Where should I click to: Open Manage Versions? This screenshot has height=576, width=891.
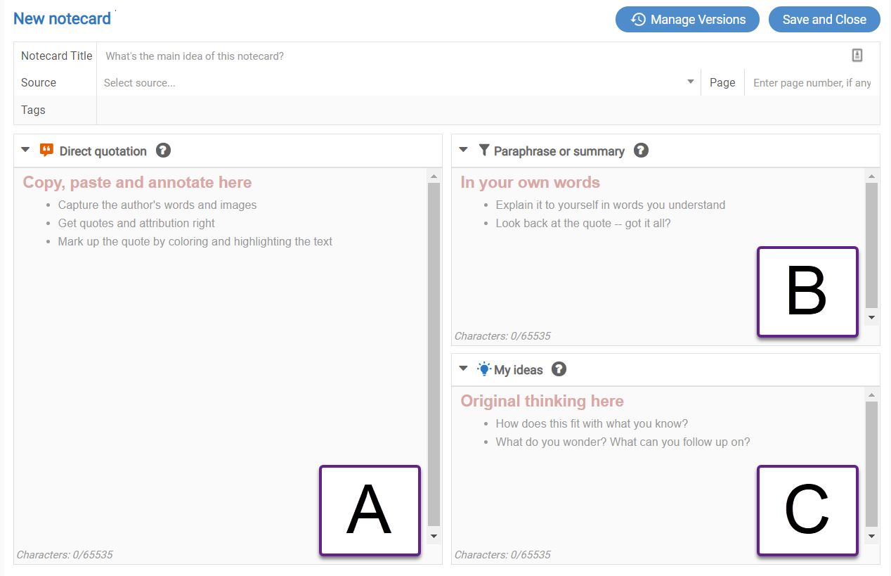click(687, 19)
